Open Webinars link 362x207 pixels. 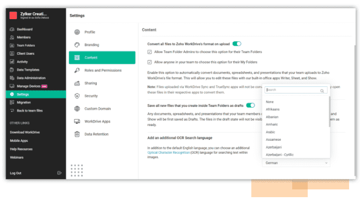click(17, 157)
